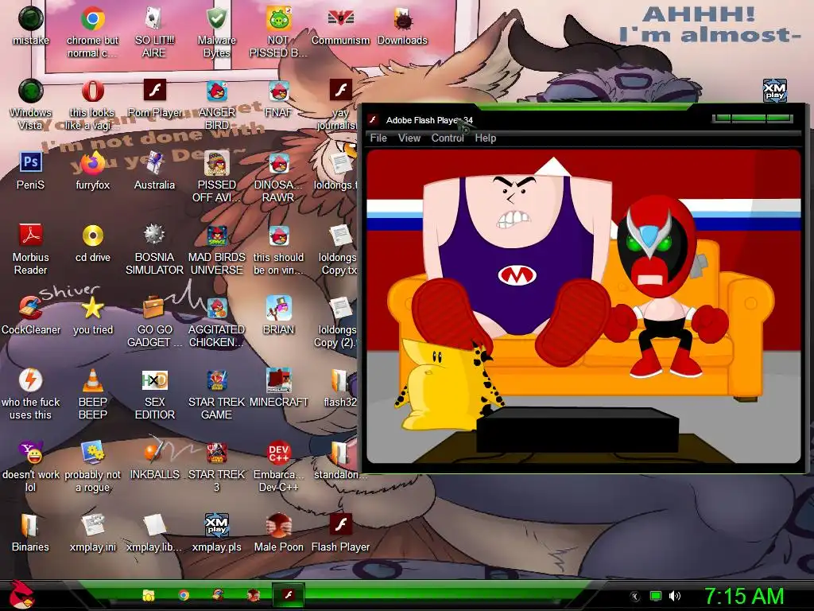Click the Adobe Flash Player title bar icon
Viewport: 814px width, 611px height.
coord(373,120)
